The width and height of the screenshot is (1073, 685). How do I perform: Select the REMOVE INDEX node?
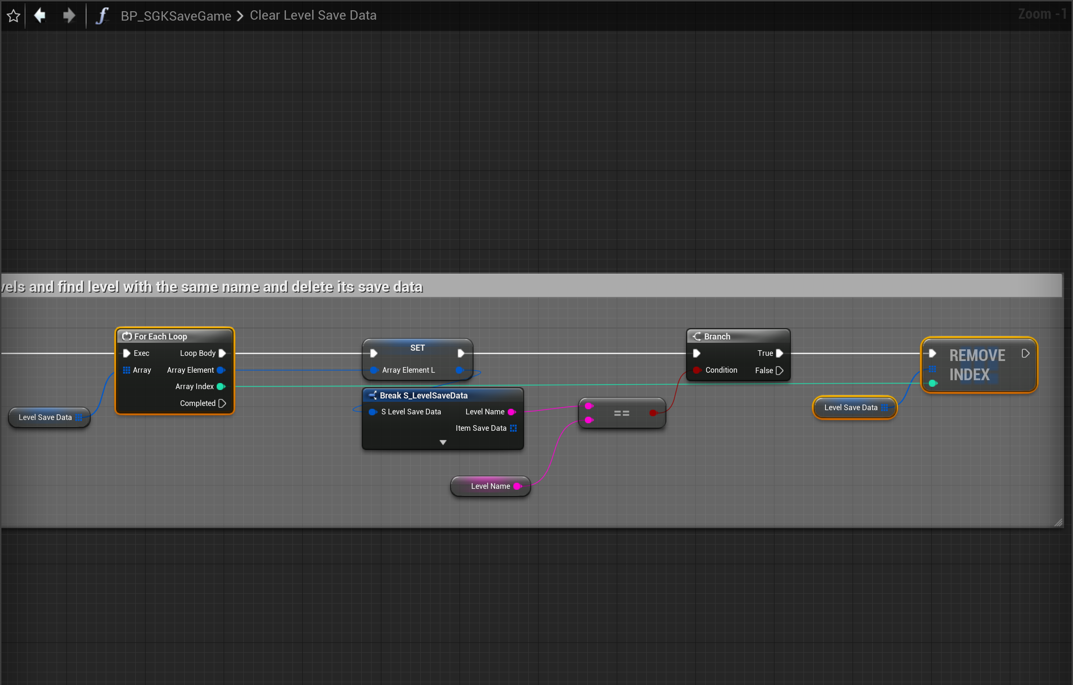coord(977,365)
